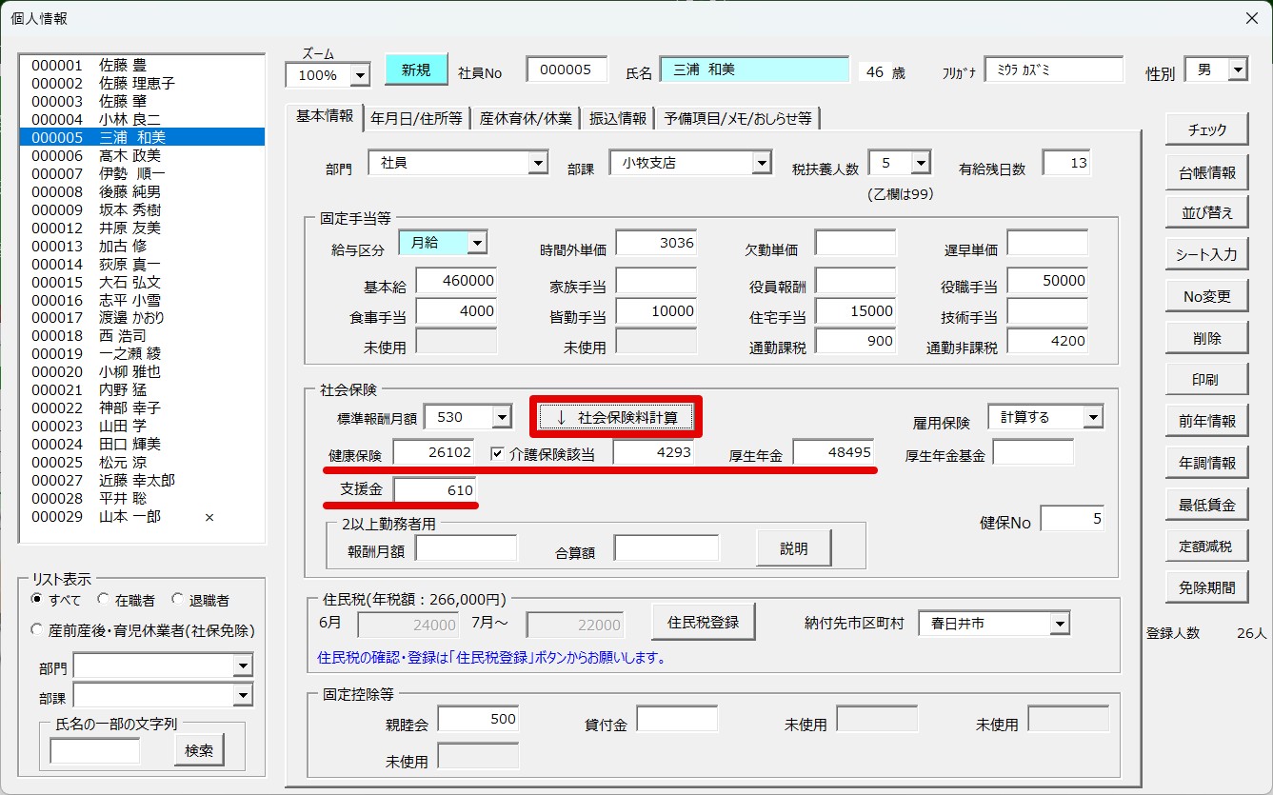Open the 性別 dropdown
The image size is (1273, 795).
click(x=1238, y=70)
